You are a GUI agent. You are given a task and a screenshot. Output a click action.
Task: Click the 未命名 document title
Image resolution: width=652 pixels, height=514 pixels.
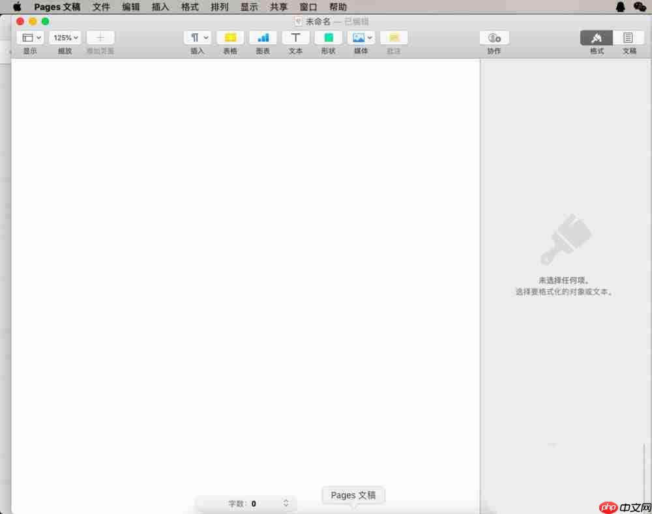click(318, 21)
